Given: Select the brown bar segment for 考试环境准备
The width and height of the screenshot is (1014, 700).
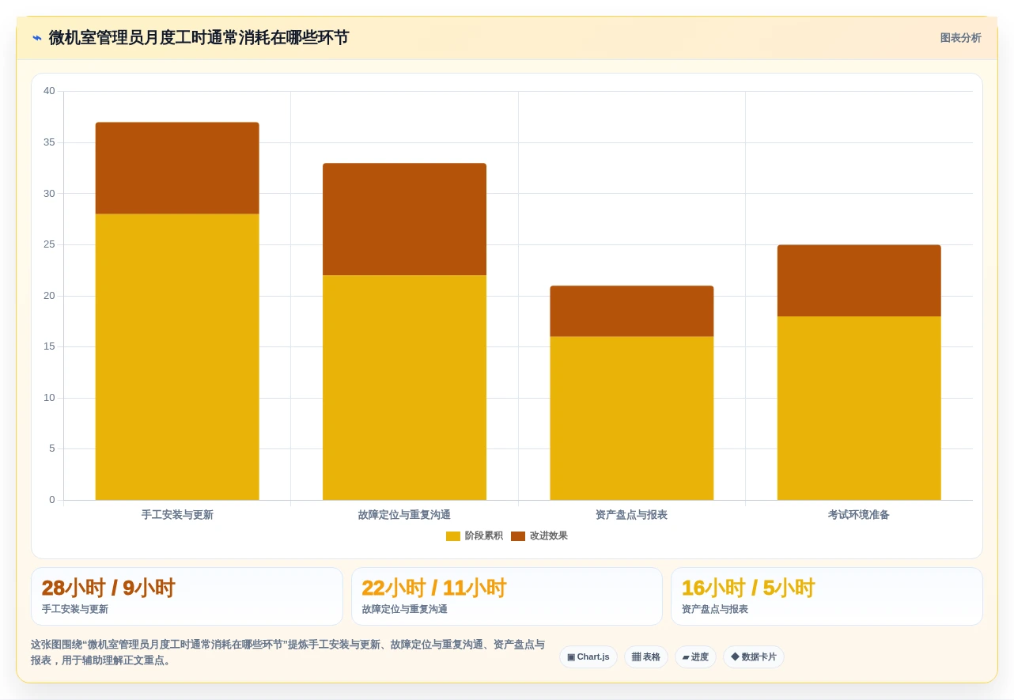Looking at the screenshot, I should pyautogui.click(x=859, y=281).
